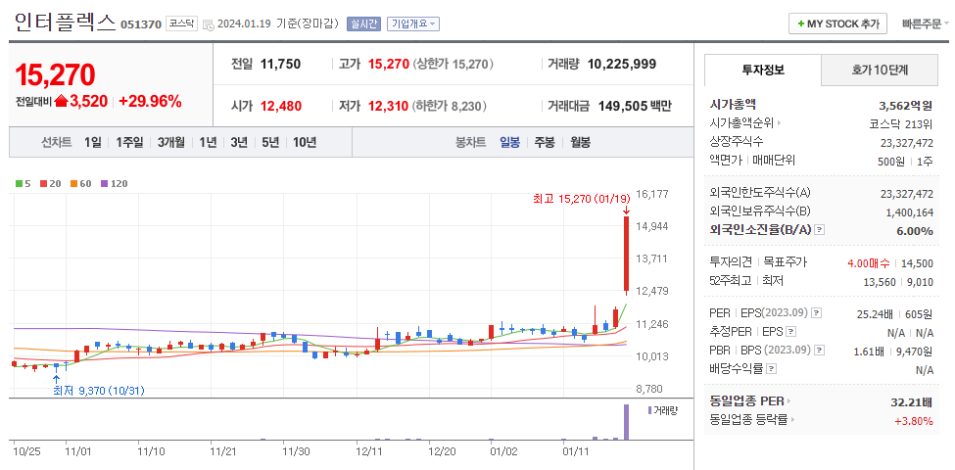
Task: Click the 6.00% foreign ownership value
Action: (x=916, y=231)
